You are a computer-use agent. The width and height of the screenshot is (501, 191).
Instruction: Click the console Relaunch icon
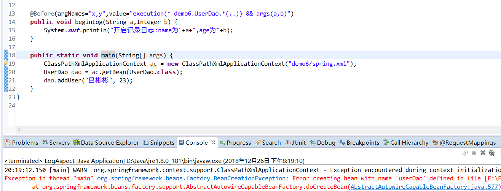pyautogui.click(x=465, y=153)
